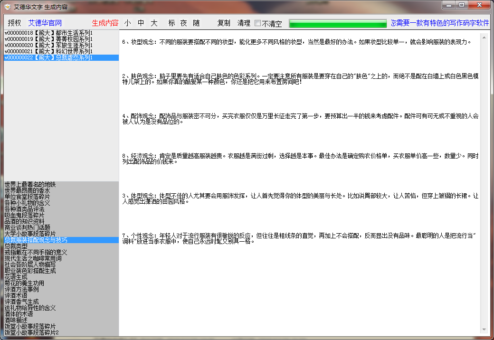Screen dimensions: 494x340
Task: Choose the 酒体的术语 item
Action: [61, 314]
